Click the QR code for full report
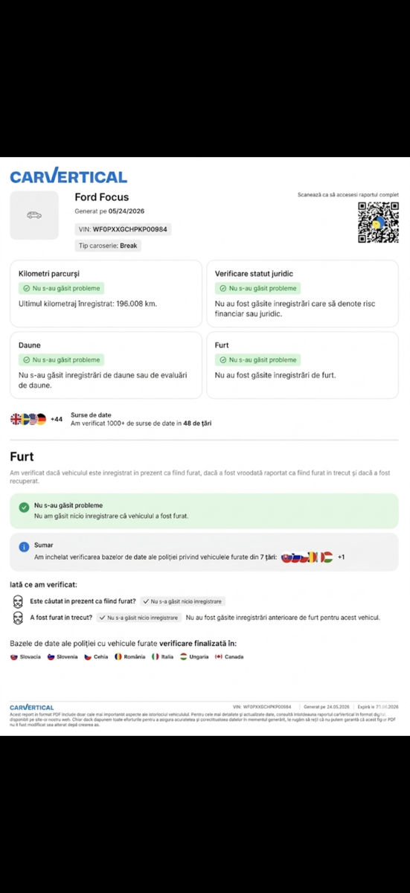Image resolution: width=410 pixels, height=893 pixels. pyautogui.click(x=378, y=223)
